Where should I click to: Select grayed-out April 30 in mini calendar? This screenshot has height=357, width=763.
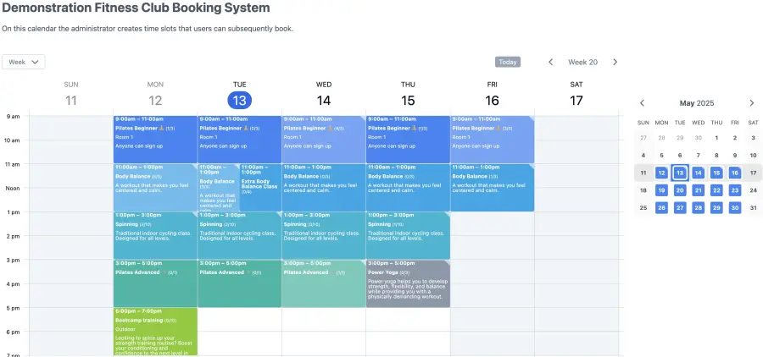pos(699,138)
